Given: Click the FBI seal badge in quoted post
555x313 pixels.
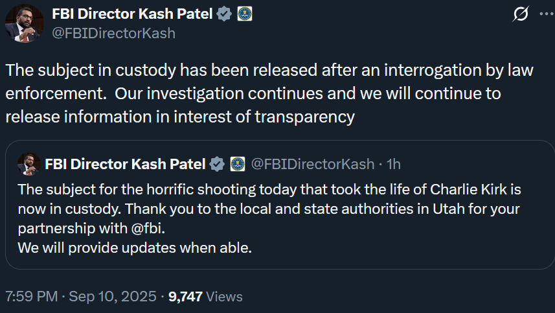Looking at the screenshot, I should pyautogui.click(x=238, y=164).
